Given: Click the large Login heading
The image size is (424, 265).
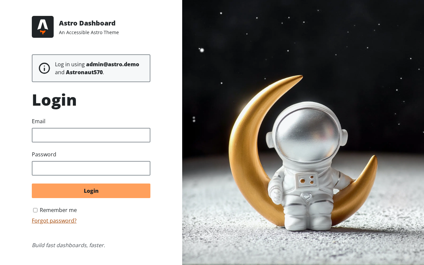Looking at the screenshot, I should [x=54, y=100].
